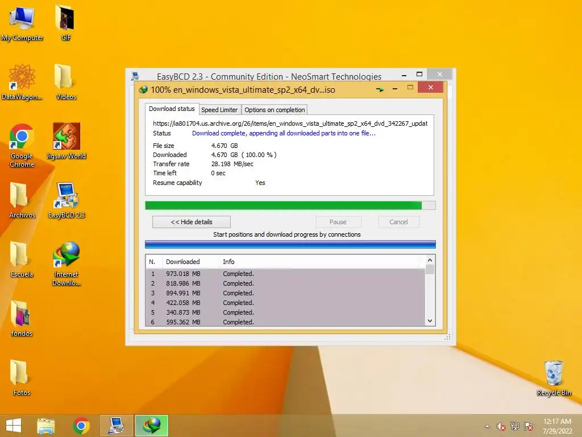Viewport: 582px width, 437px height.
Task: Launch EasyBCD 2.3 desktop shortcut
Action: click(x=66, y=200)
